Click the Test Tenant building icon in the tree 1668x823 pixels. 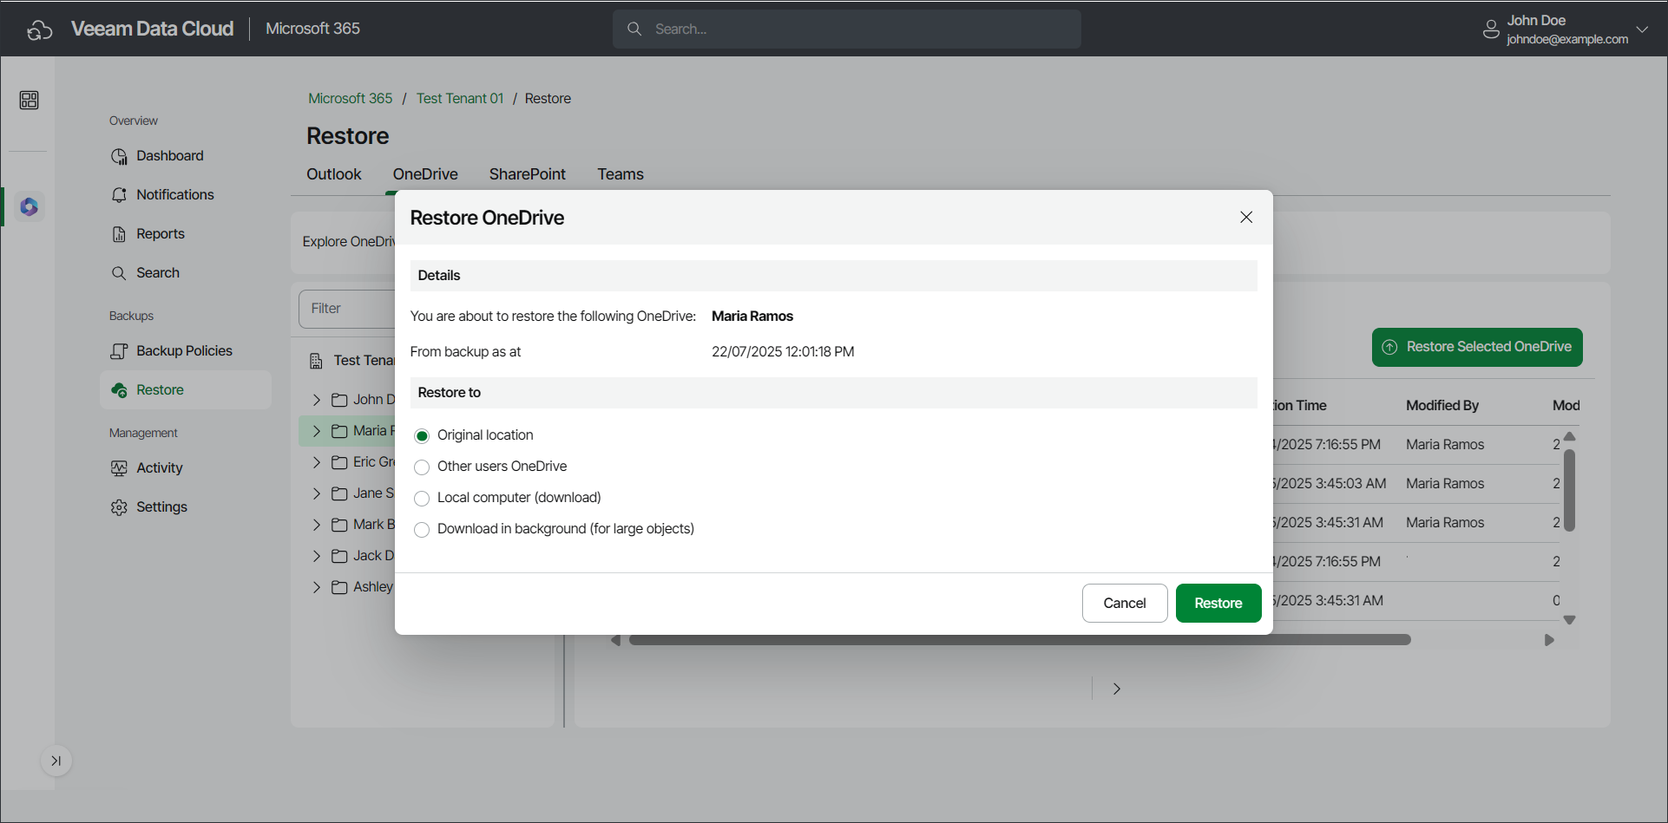click(316, 361)
